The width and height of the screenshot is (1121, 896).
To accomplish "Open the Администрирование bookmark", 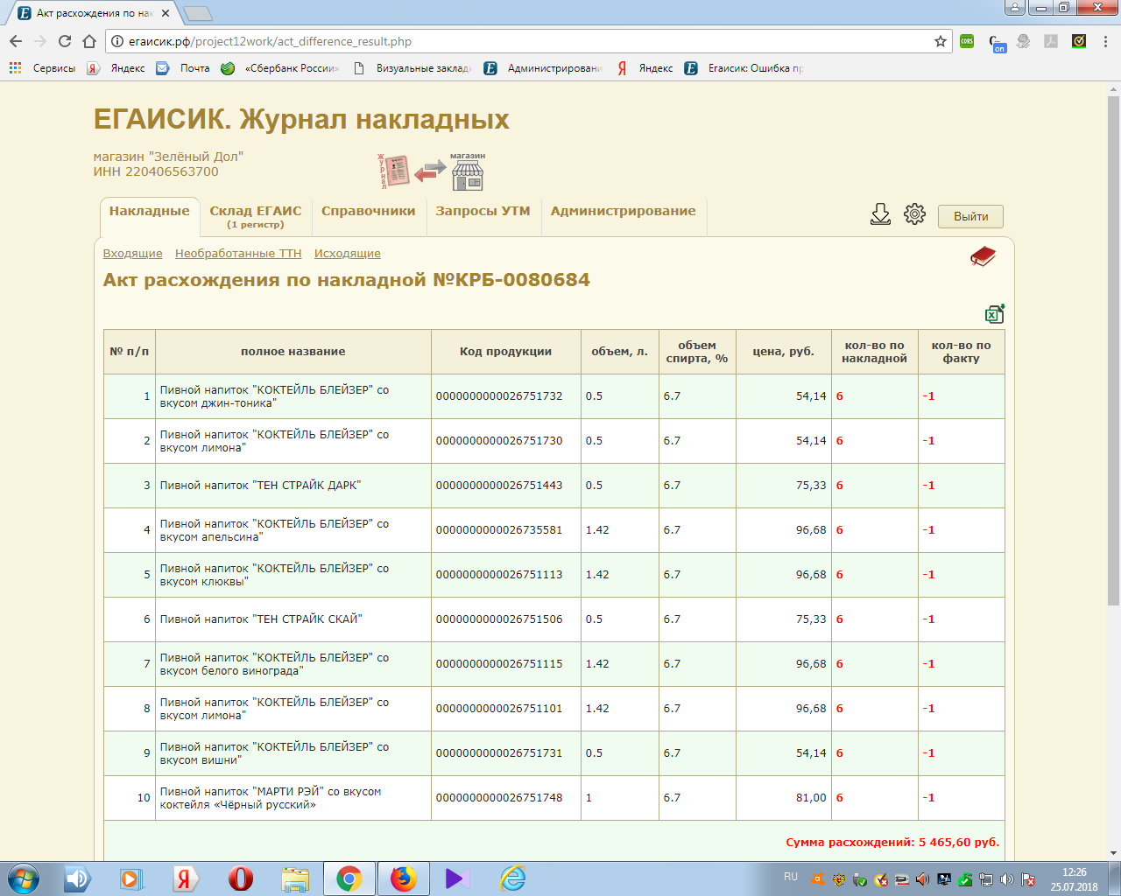I will click(543, 67).
